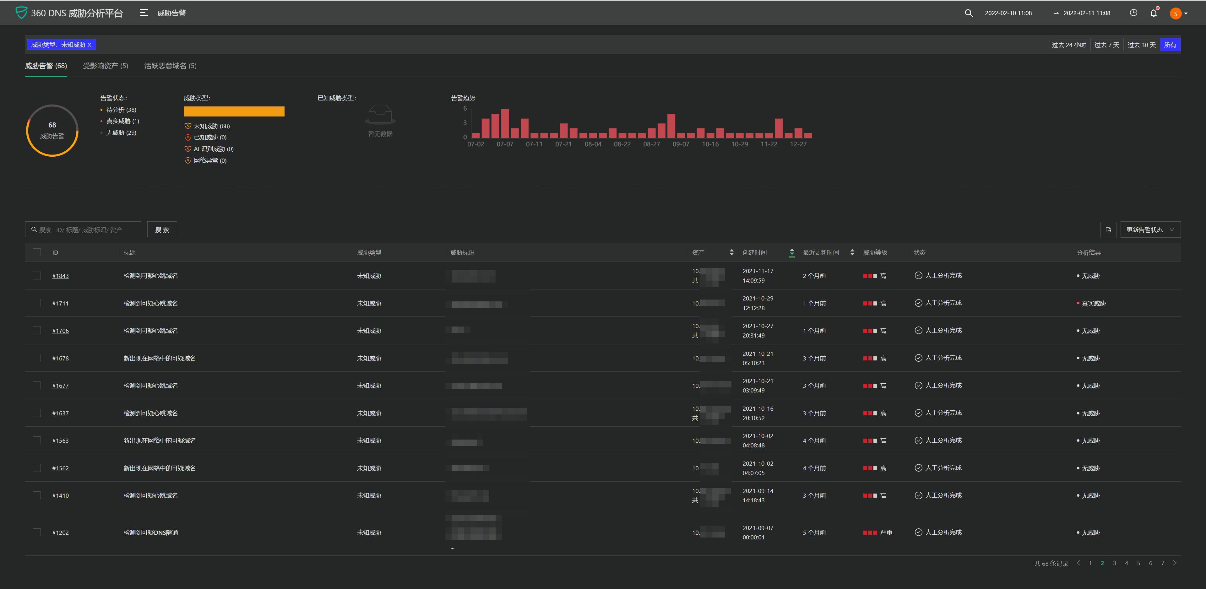This screenshot has height=589, width=1206.
Task: Click the search magnifier icon in header
Action: pos(969,13)
